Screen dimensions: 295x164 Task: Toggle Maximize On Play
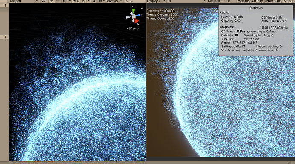pos(250,1)
